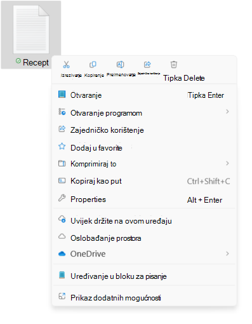This screenshot has height=324, width=252.
Task: Click the Copy (Kopiranje) icon
Action: 93,64
